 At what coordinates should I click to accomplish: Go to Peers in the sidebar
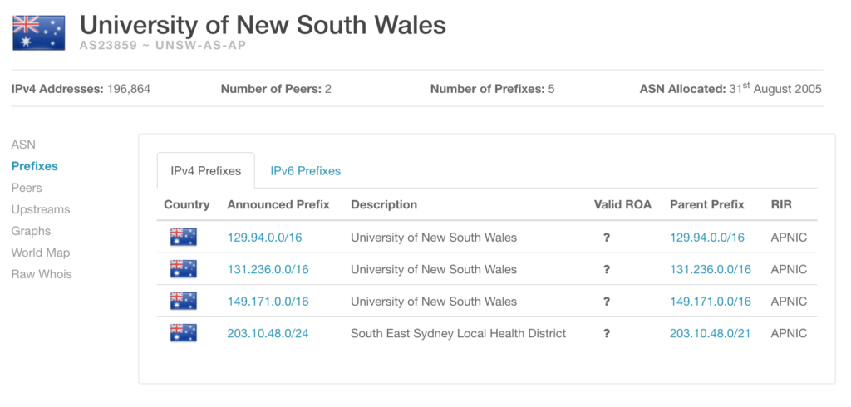click(27, 188)
